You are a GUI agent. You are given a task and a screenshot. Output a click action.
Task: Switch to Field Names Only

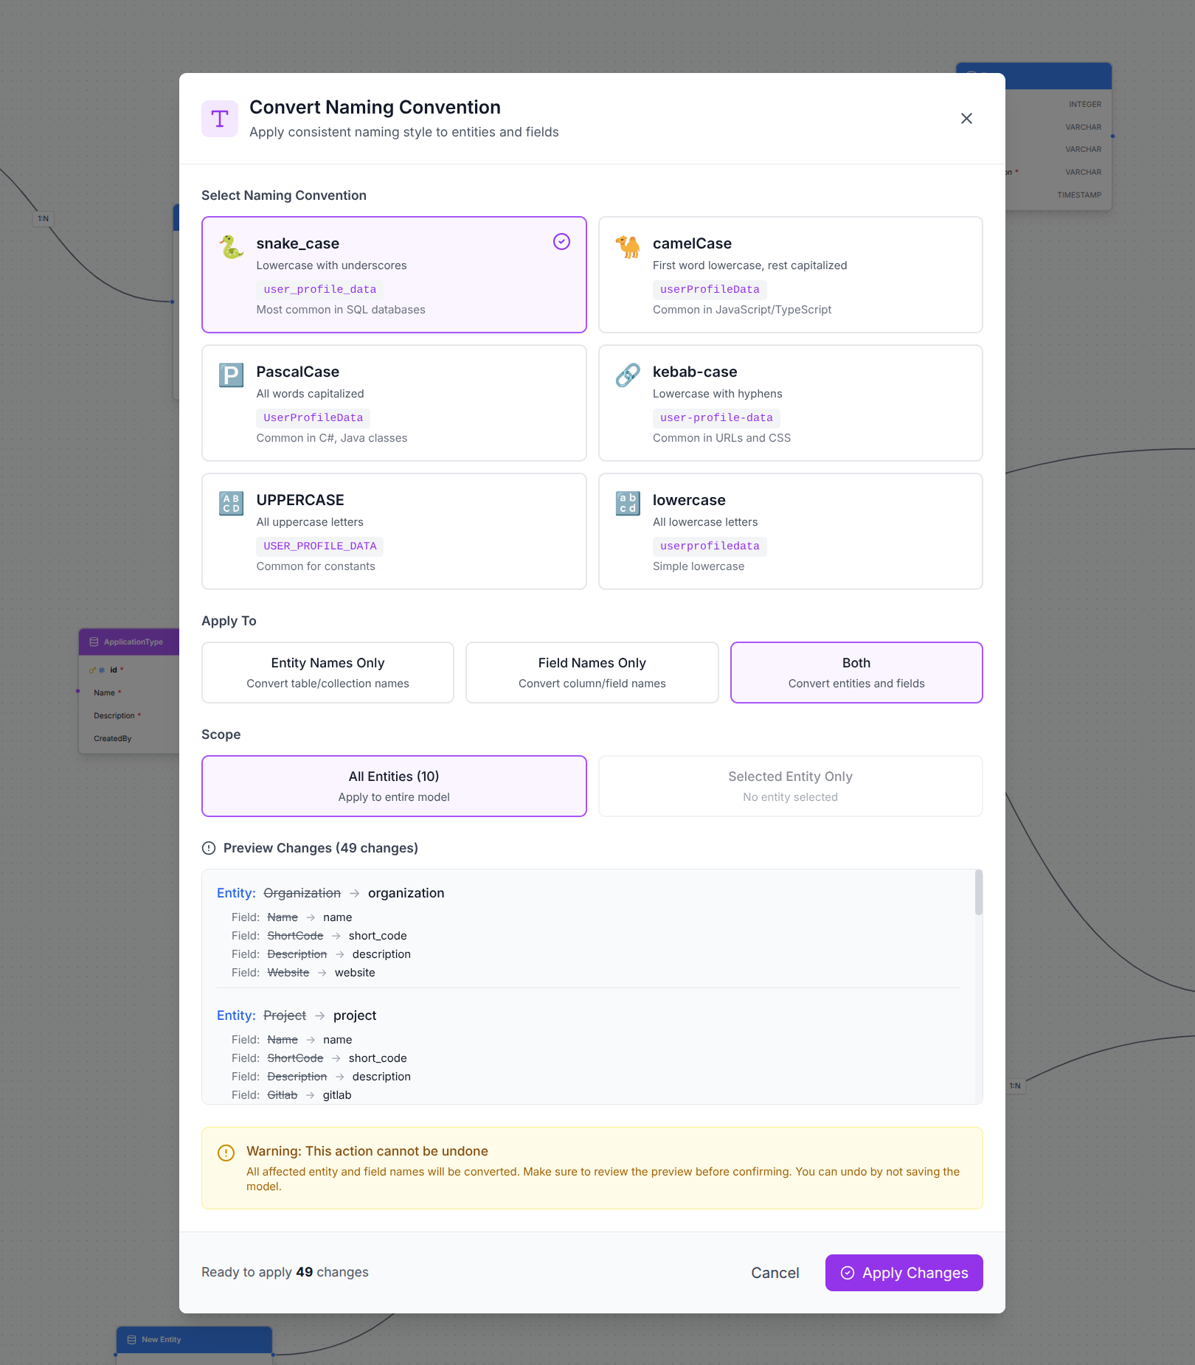click(x=592, y=673)
